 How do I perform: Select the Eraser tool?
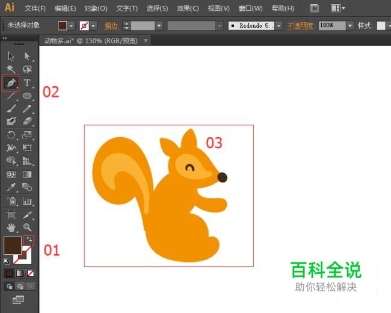point(27,122)
